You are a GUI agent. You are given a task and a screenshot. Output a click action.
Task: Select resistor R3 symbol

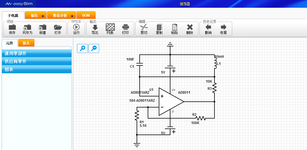[214, 88]
